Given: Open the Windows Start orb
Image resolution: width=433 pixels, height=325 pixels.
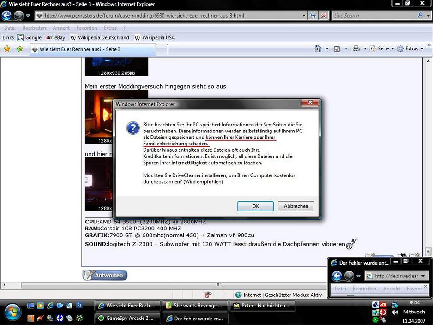Looking at the screenshot, I should coord(12,312).
